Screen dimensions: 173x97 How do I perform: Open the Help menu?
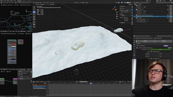pos(15,1)
